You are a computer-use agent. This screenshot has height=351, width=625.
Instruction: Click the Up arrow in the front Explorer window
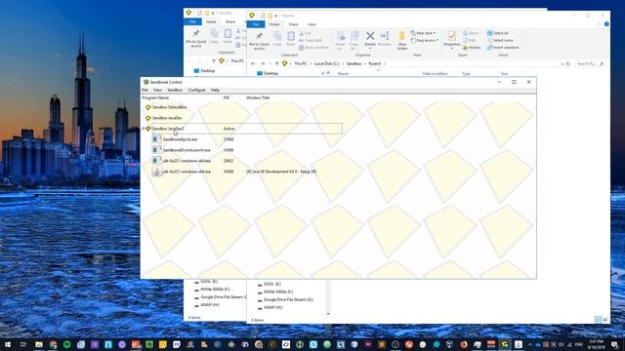[276, 63]
